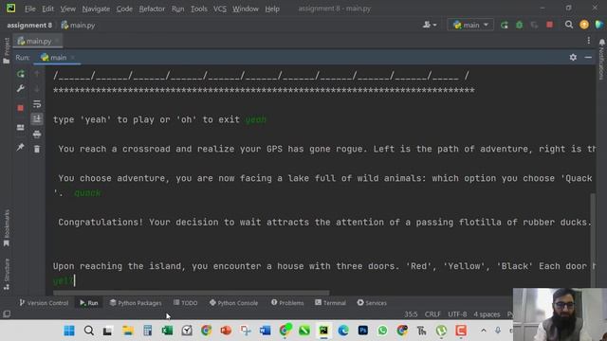The height and width of the screenshot is (341, 607).
Task: Rerun 'main' from the Run tool window sidebar
Action: 21,74
